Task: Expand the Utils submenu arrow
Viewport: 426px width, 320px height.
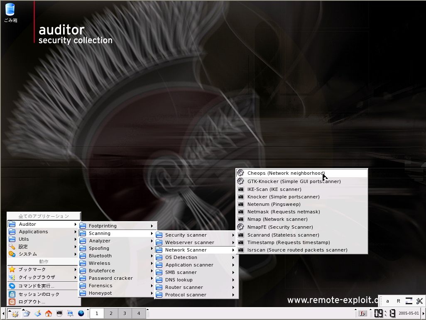Action: pyautogui.click(x=75, y=239)
